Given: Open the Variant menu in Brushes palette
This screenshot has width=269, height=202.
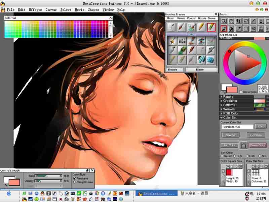Looking at the screenshot, I should (x=181, y=18).
